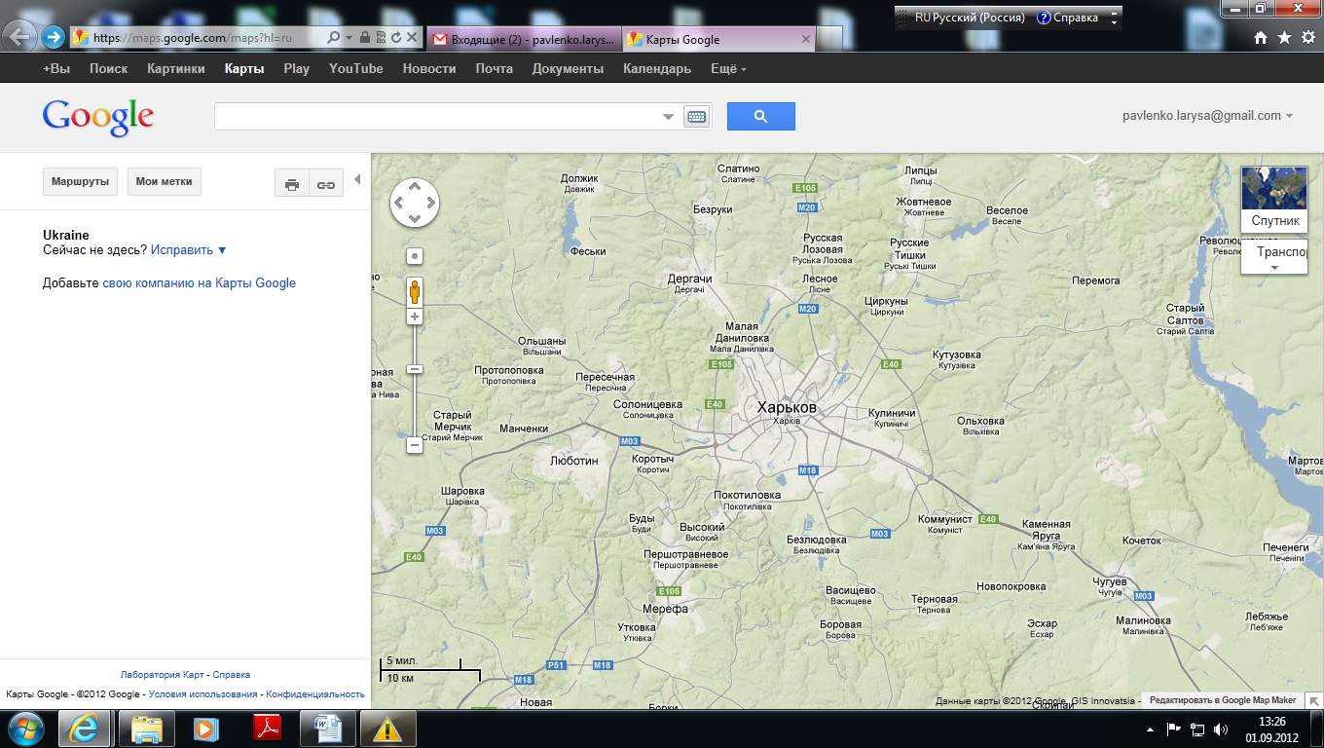Click the browser forward button
1324x748 pixels.
point(53,38)
